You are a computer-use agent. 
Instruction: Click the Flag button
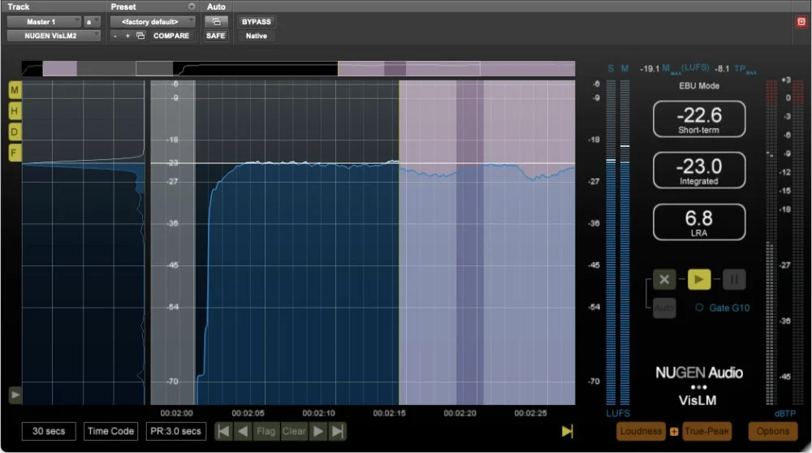(x=266, y=431)
